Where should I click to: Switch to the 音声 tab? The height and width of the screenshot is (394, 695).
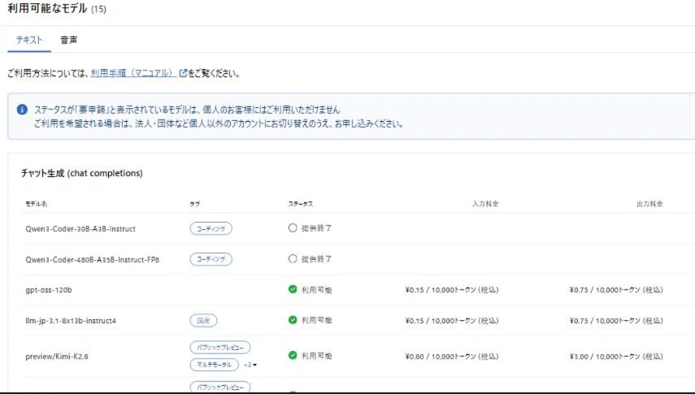coord(69,40)
